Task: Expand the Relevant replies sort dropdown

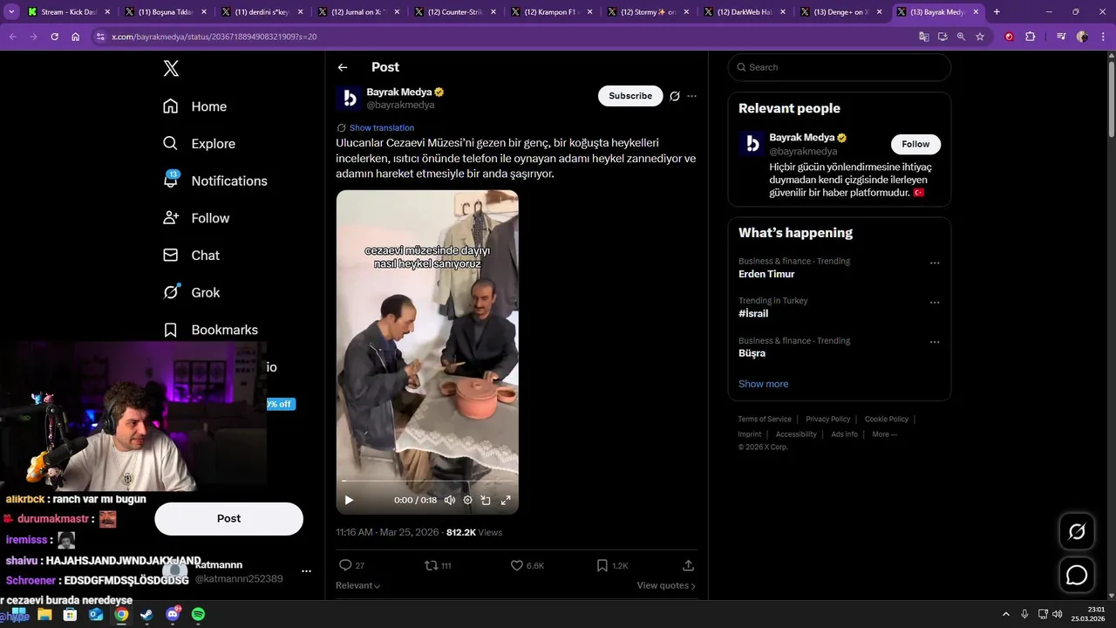Action: tap(358, 585)
